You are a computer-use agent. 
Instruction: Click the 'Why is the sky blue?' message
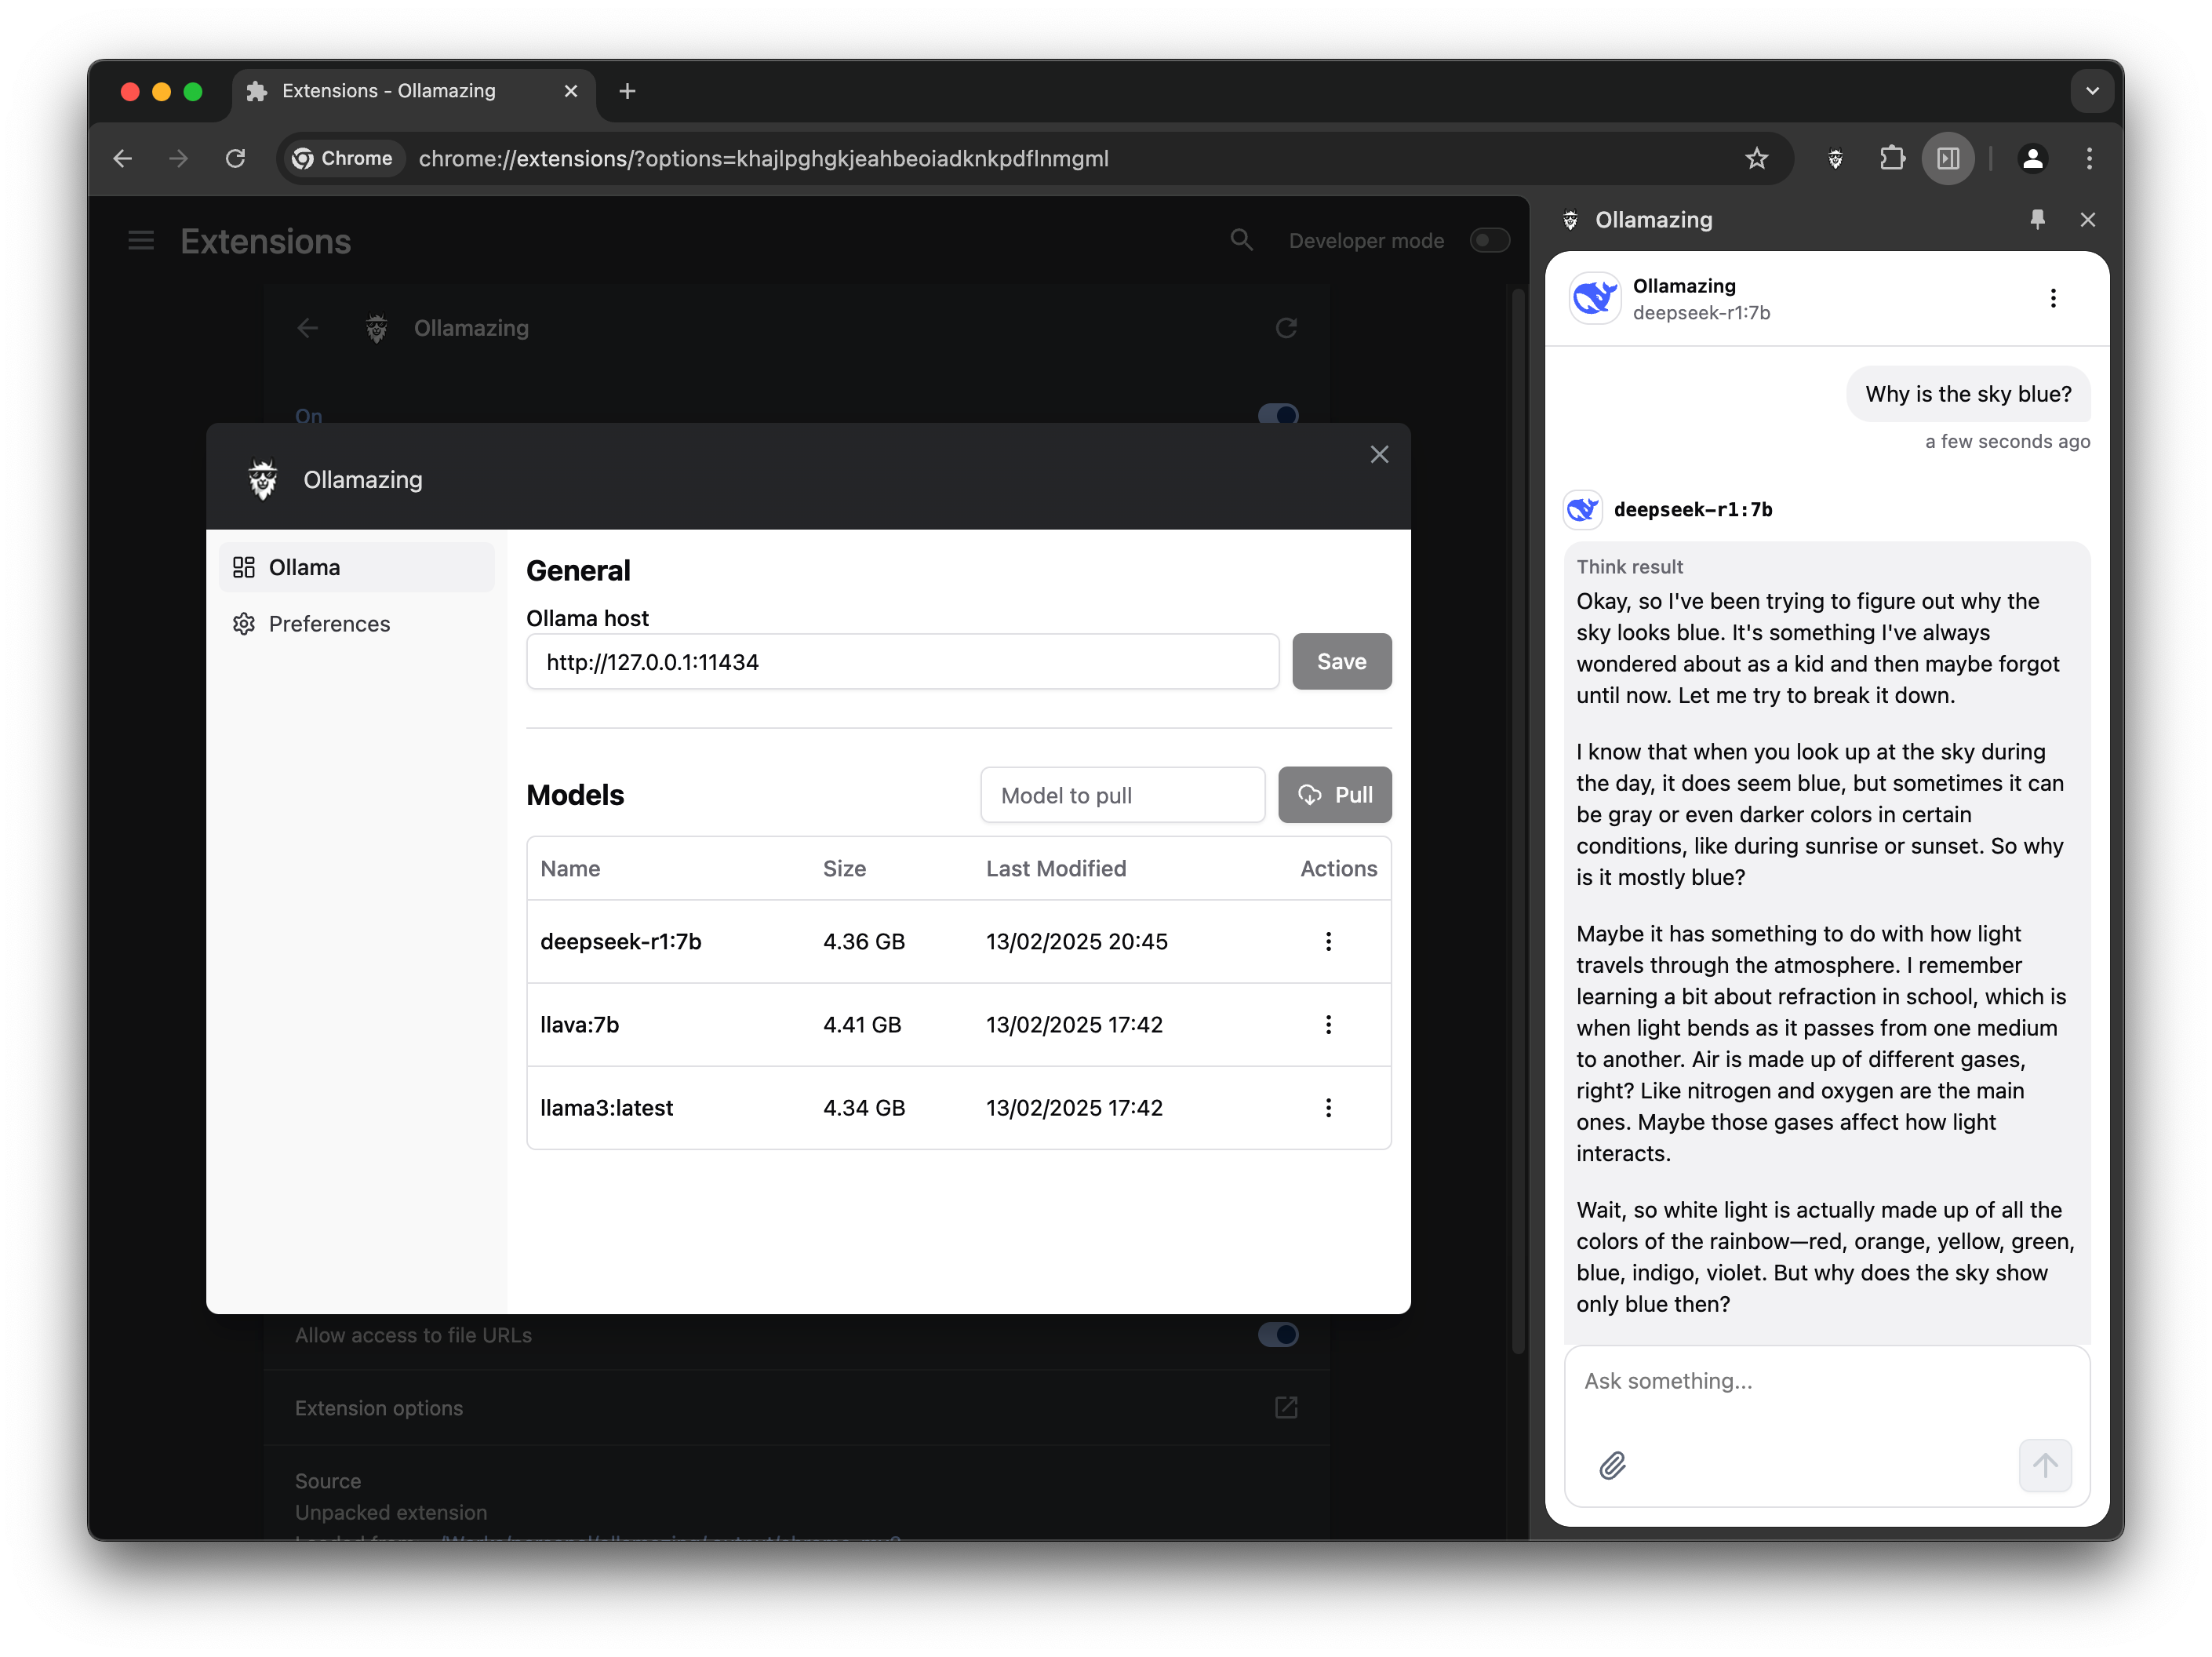coord(1968,394)
